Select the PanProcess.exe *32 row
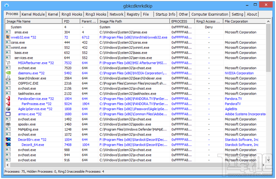Image resolution: width=276 pixels, height=179 pixels. 135,103
